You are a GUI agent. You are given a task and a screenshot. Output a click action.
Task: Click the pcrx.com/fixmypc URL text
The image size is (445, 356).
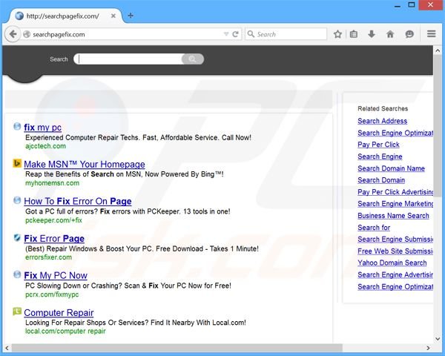[52, 294]
